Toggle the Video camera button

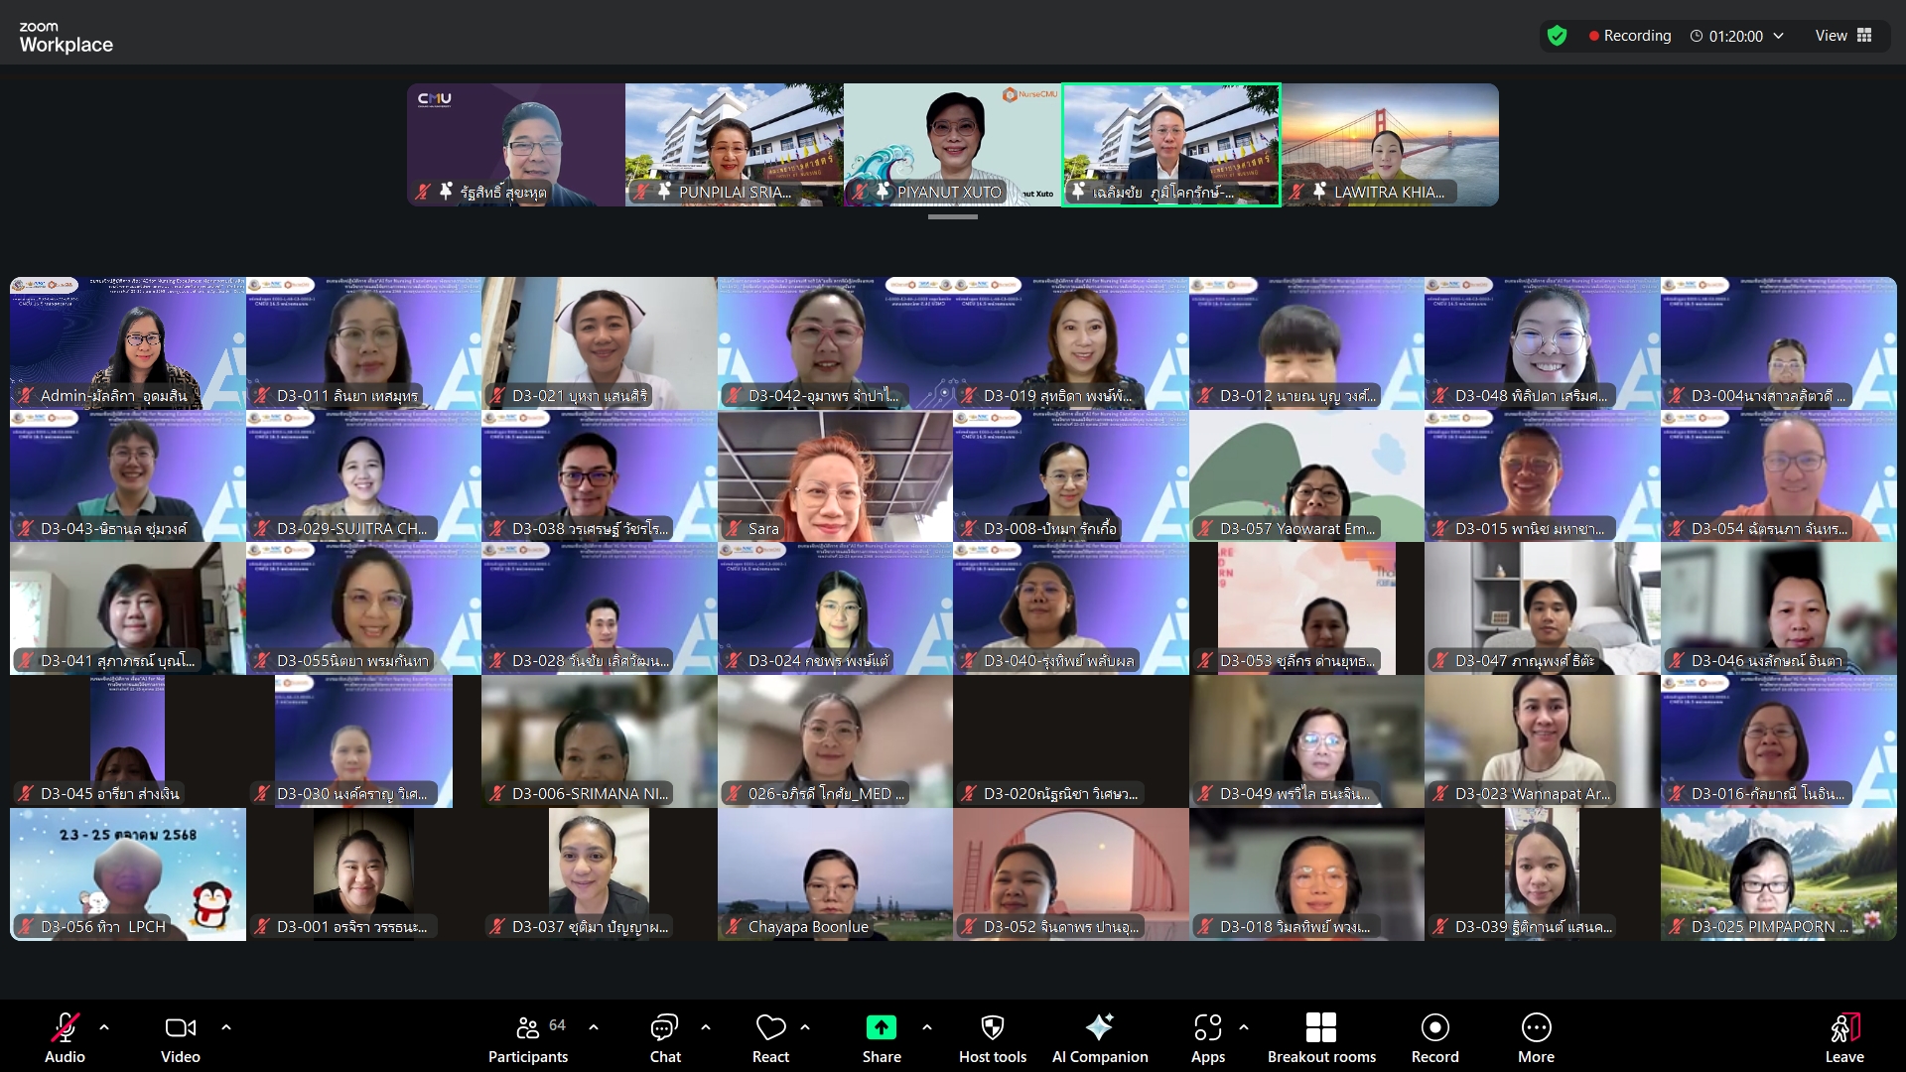pyautogui.click(x=180, y=1028)
